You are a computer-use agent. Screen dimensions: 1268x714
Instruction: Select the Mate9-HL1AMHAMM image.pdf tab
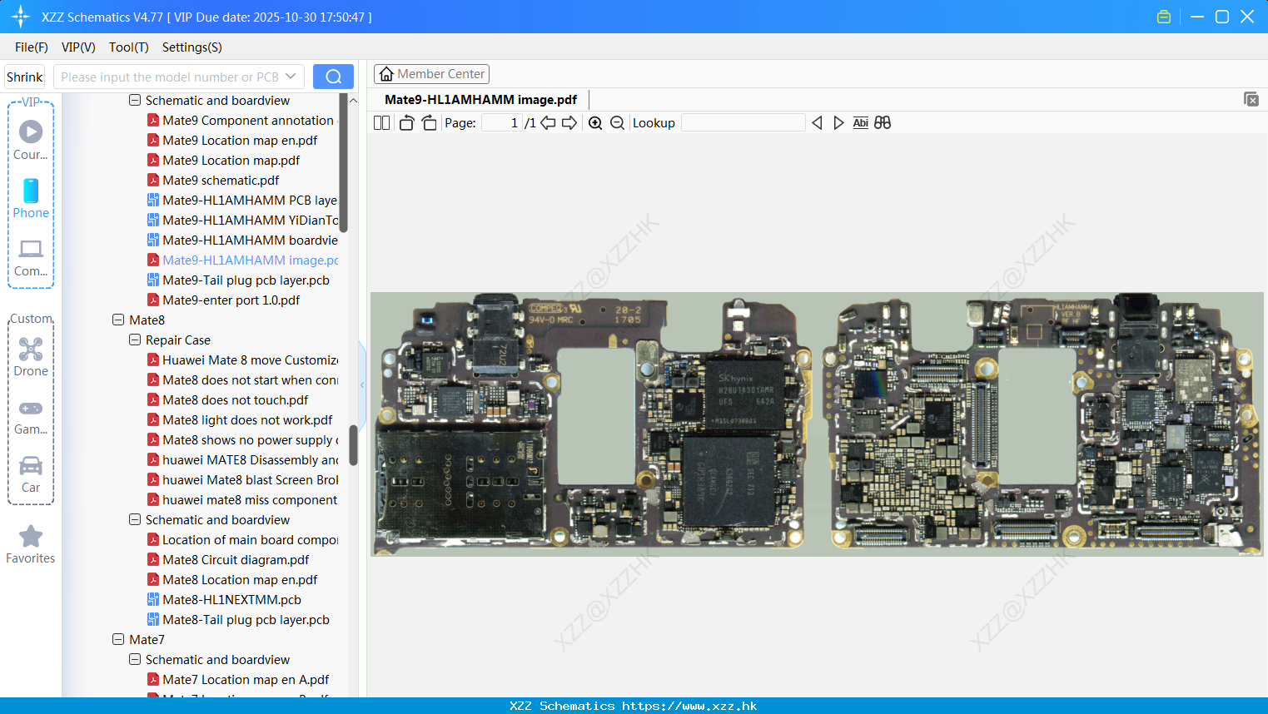[x=480, y=100]
